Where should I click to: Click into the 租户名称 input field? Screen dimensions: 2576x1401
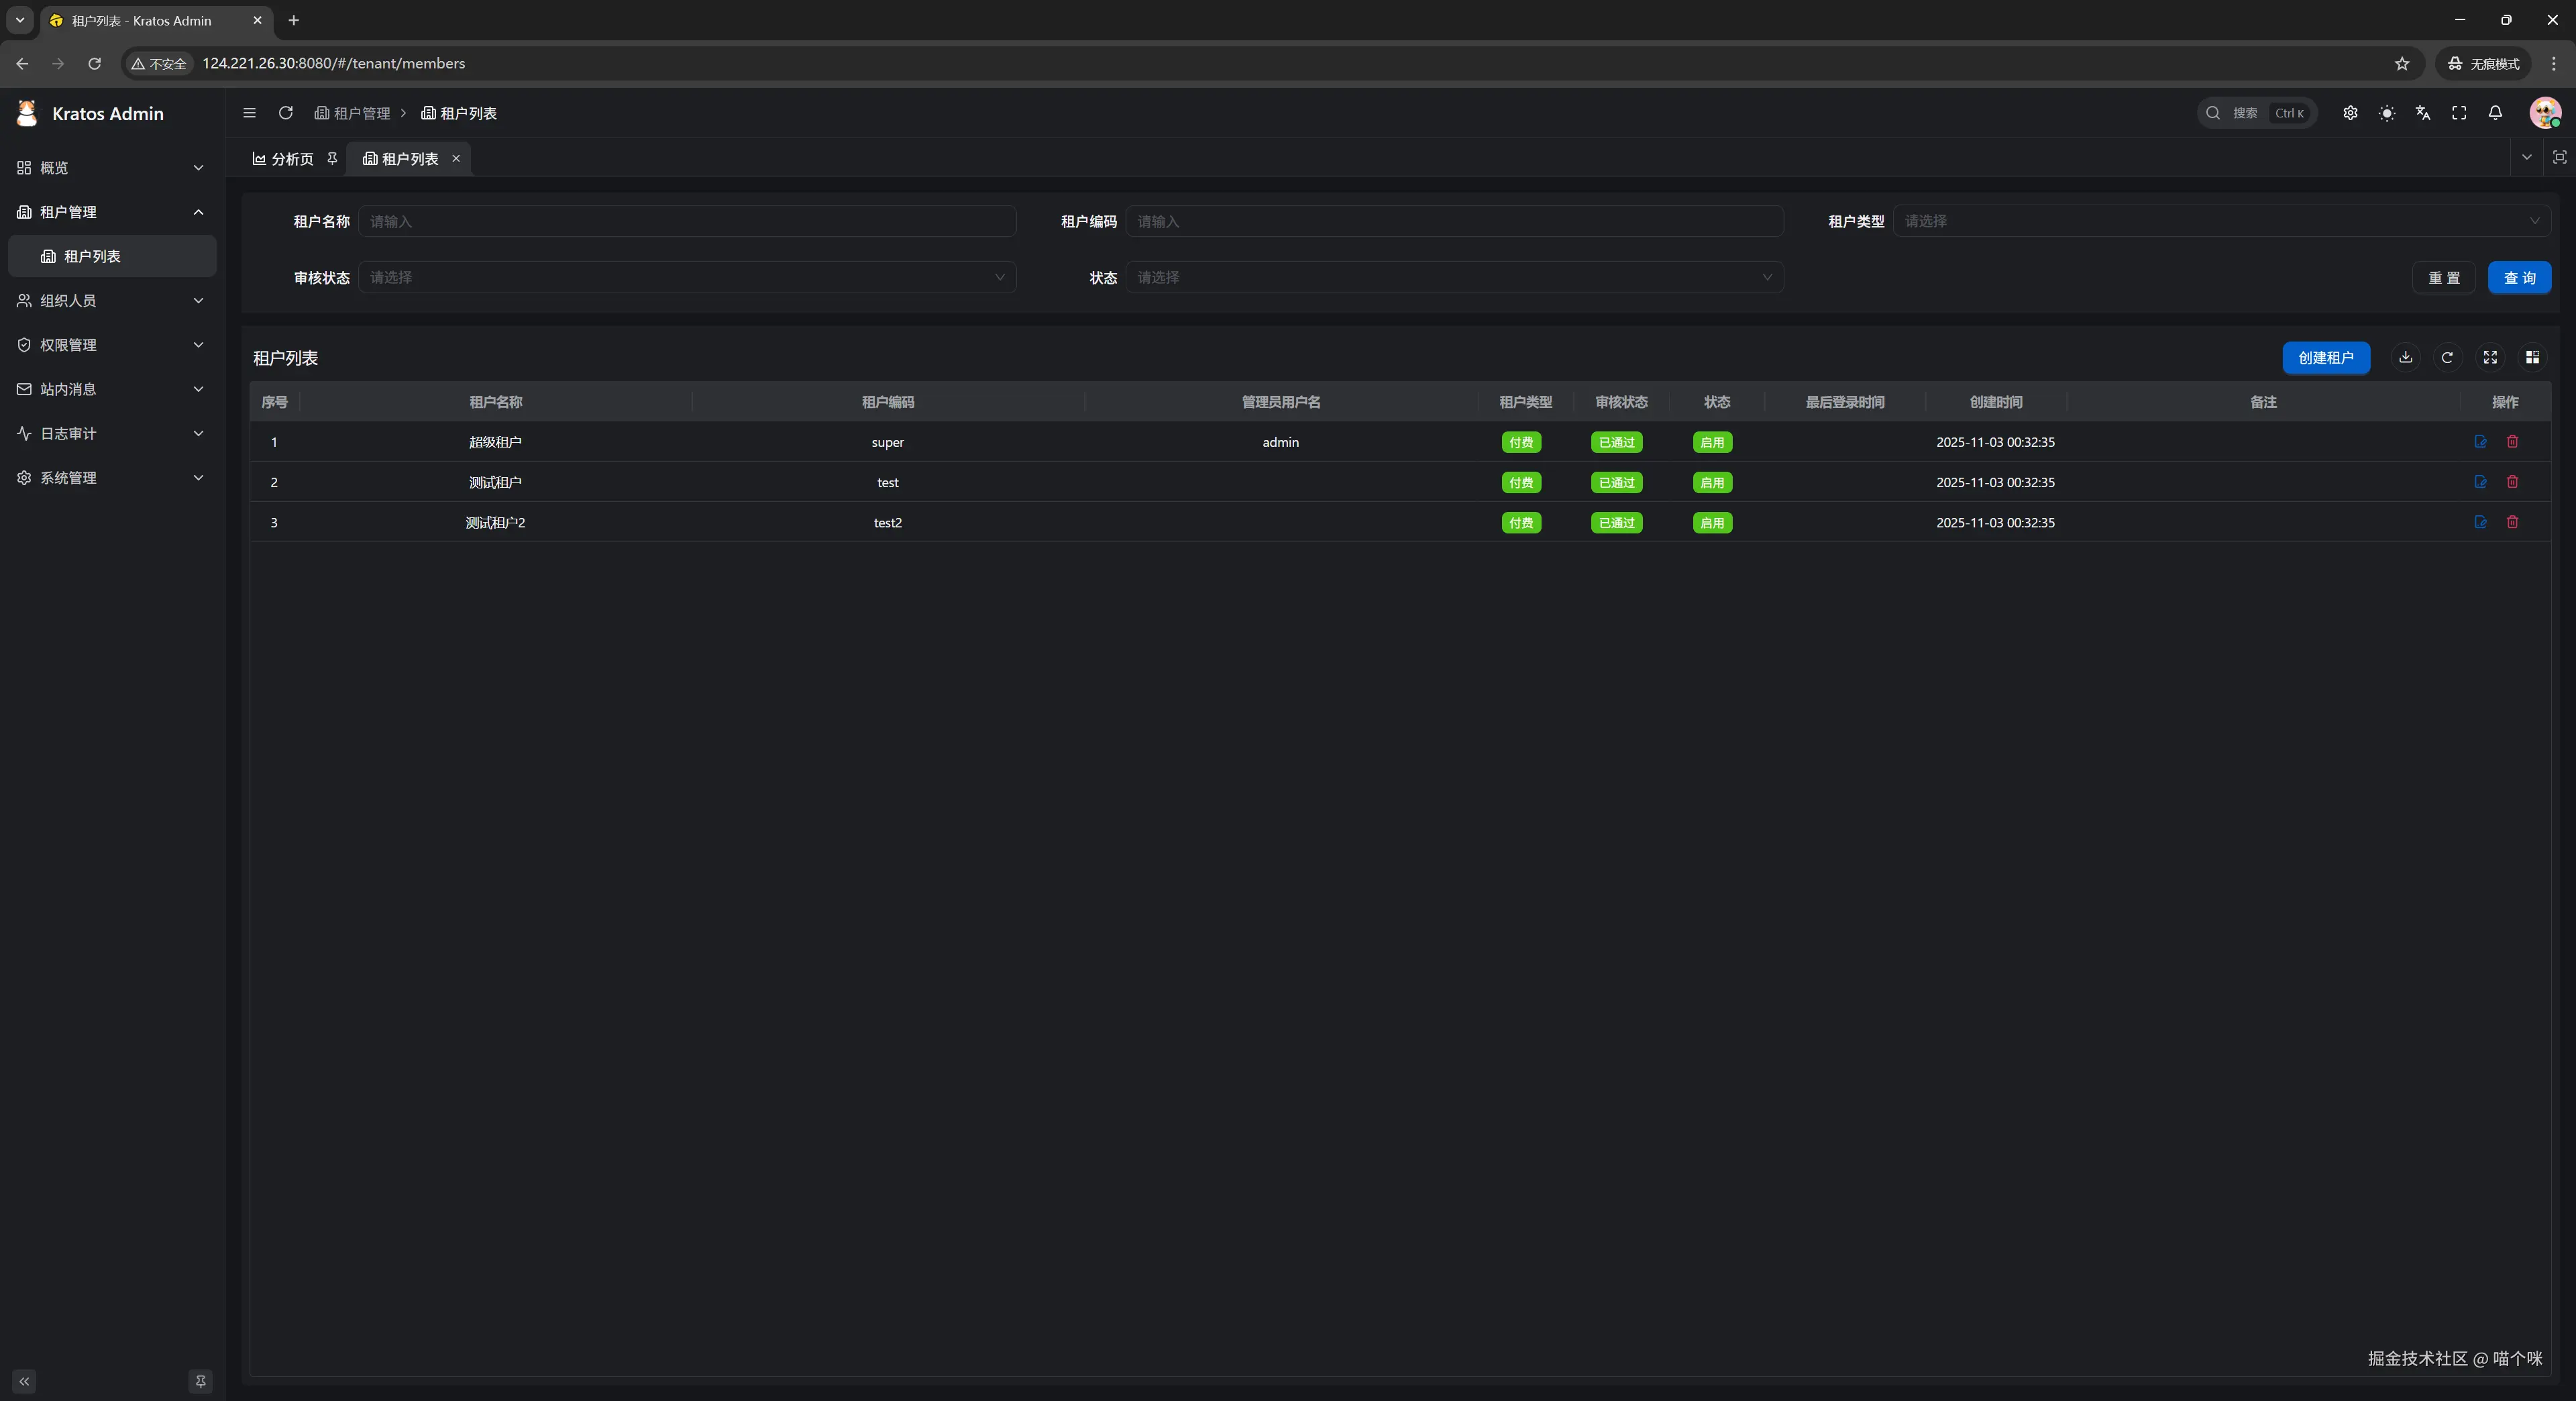pyautogui.click(x=686, y=221)
